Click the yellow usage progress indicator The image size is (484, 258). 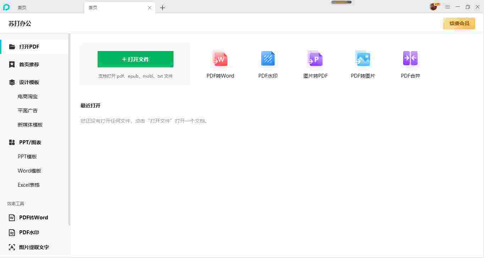pos(341,2)
